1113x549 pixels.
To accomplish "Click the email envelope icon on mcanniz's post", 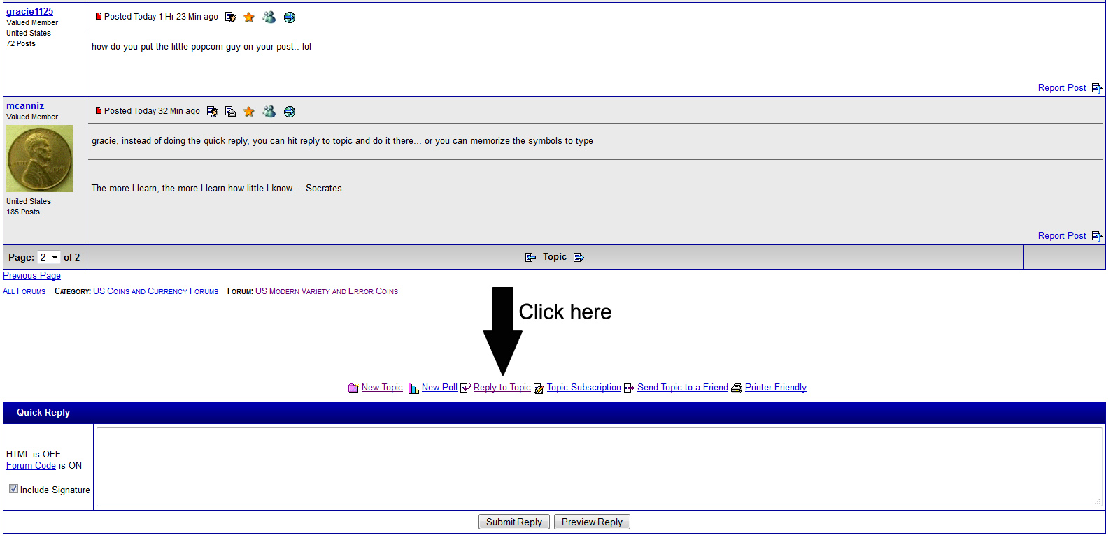I will click(230, 111).
